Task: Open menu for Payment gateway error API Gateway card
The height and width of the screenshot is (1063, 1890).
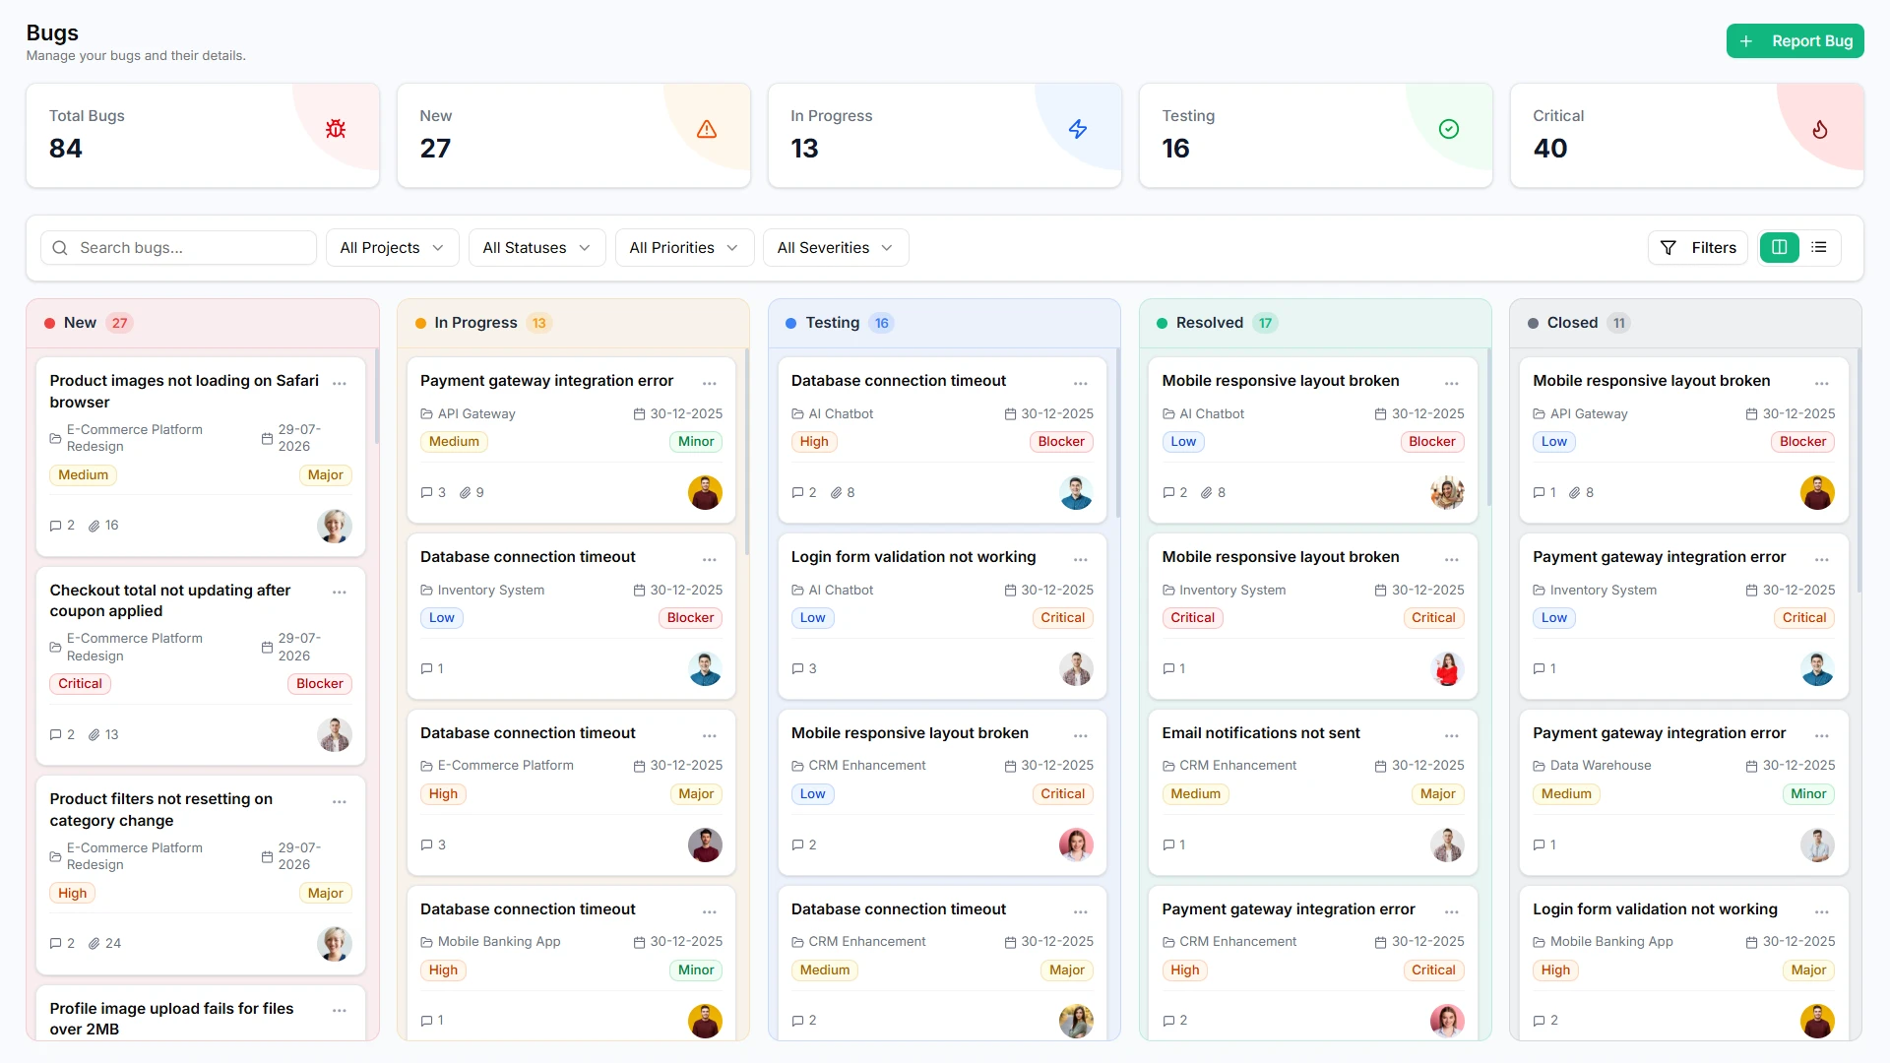Action: click(710, 383)
